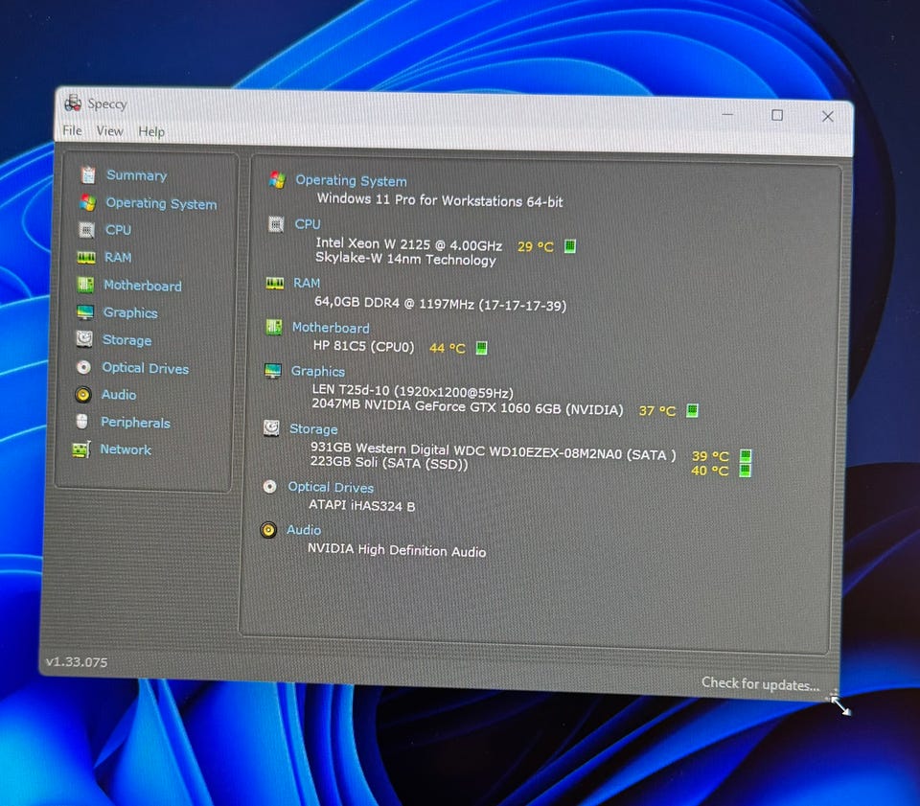Click the speaker icon beside Audio summary heading
920x806 pixels.
coord(268,530)
